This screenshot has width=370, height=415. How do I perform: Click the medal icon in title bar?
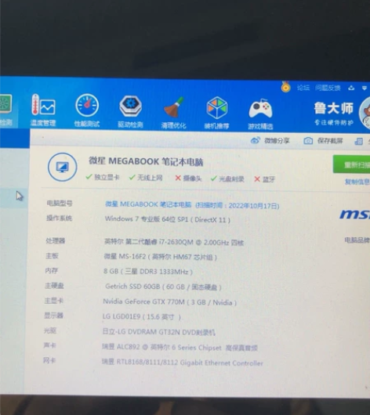coord(285,87)
